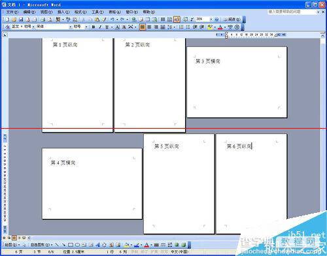Viewport: 327px width, 256px height.
Task: Open the highlight color dropdown arrow
Action: click(215, 27)
